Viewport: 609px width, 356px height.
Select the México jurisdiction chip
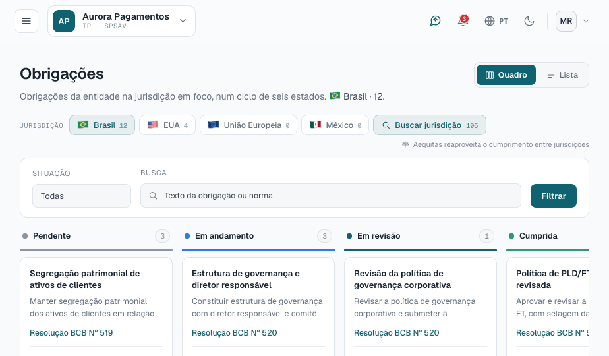(x=335, y=125)
